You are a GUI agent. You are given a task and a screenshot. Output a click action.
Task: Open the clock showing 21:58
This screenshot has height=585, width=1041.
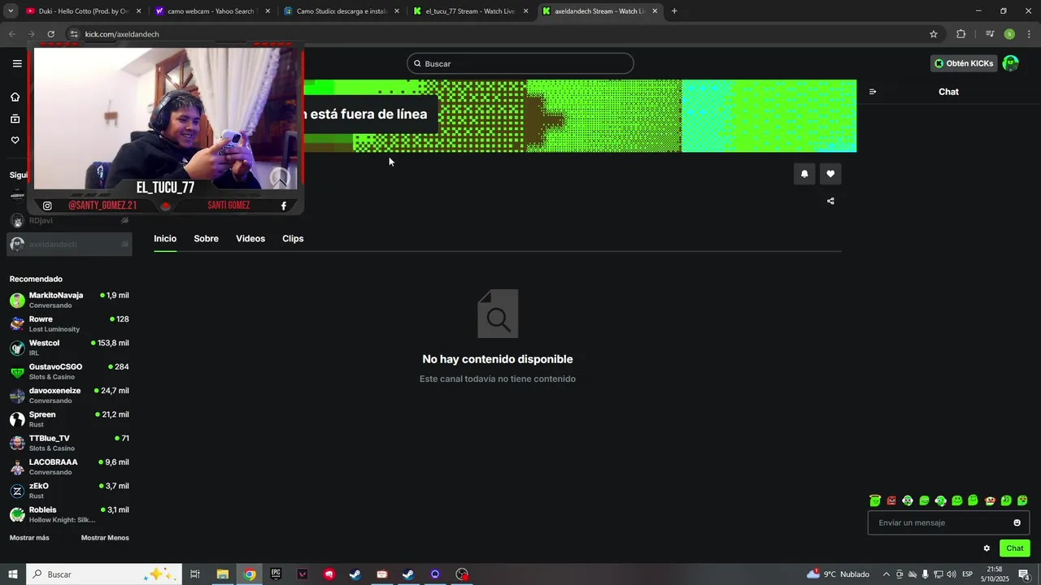point(995,574)
